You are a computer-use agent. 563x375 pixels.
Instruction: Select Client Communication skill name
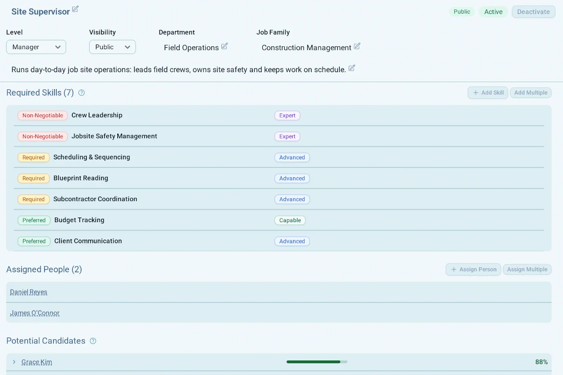[88, 241]
